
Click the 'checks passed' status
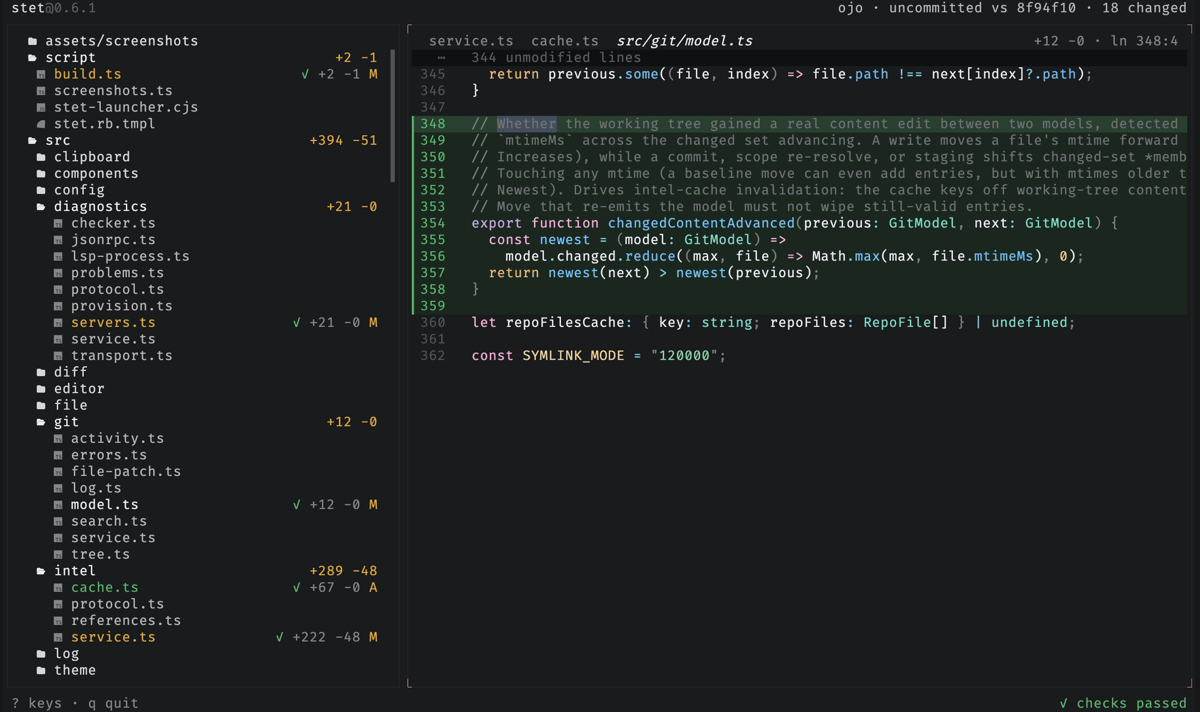point(1123,704)
